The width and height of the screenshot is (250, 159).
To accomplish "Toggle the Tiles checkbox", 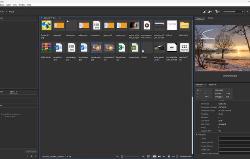I will coord(169,157).
